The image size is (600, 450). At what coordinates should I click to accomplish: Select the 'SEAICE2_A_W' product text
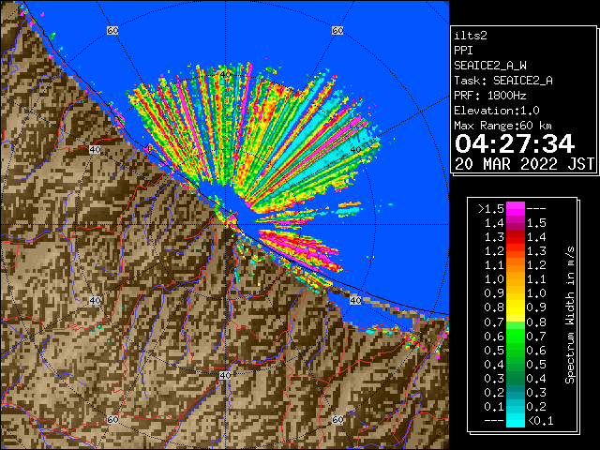490,66
